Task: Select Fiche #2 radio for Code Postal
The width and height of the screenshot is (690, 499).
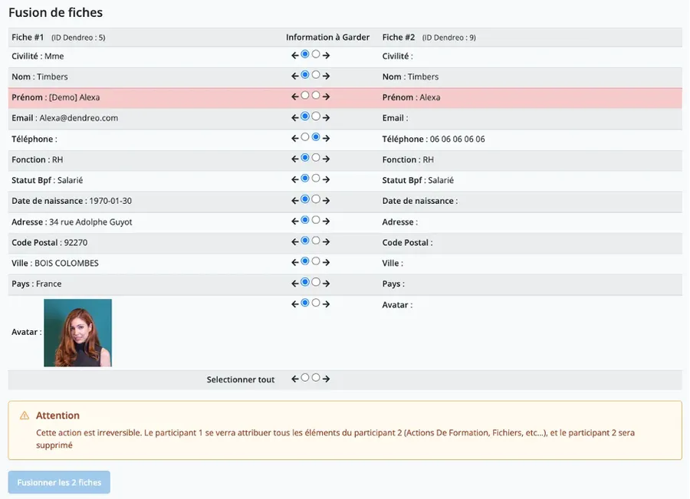Action: click(316, 241)
